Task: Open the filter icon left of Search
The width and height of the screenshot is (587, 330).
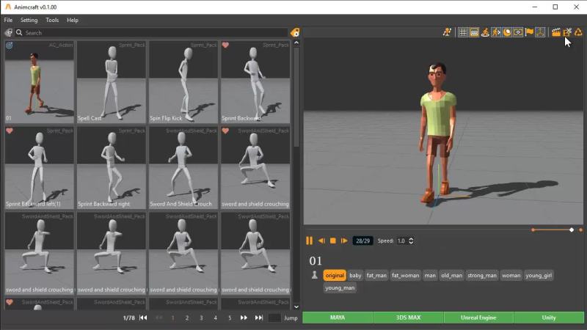Action: click(9, 33)
